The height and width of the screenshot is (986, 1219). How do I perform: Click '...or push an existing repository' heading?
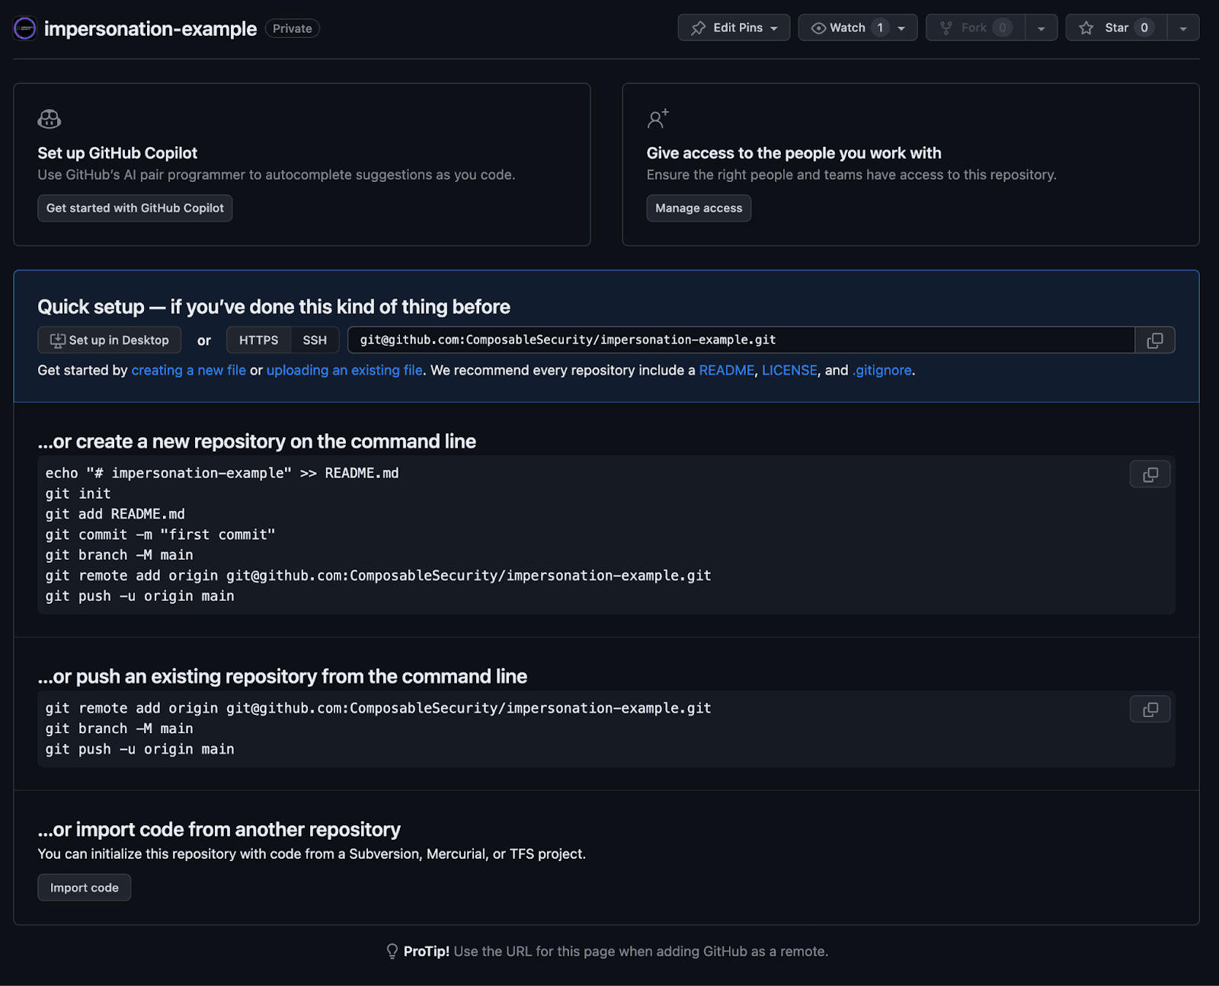coord(283,676)
